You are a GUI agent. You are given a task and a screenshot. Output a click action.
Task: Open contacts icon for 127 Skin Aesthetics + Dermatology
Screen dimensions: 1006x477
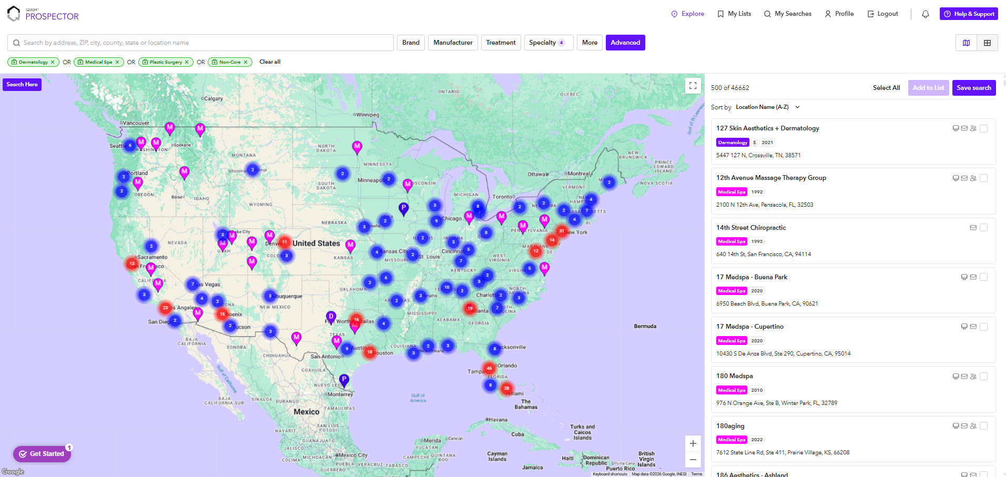[x=973, y=128]
